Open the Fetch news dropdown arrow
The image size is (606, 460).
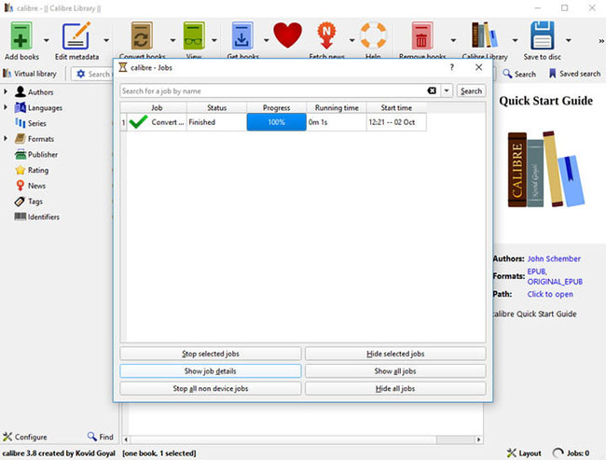point(351,40)
